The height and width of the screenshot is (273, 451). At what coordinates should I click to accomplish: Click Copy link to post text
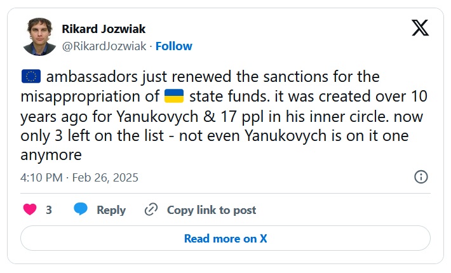(212, 210)
